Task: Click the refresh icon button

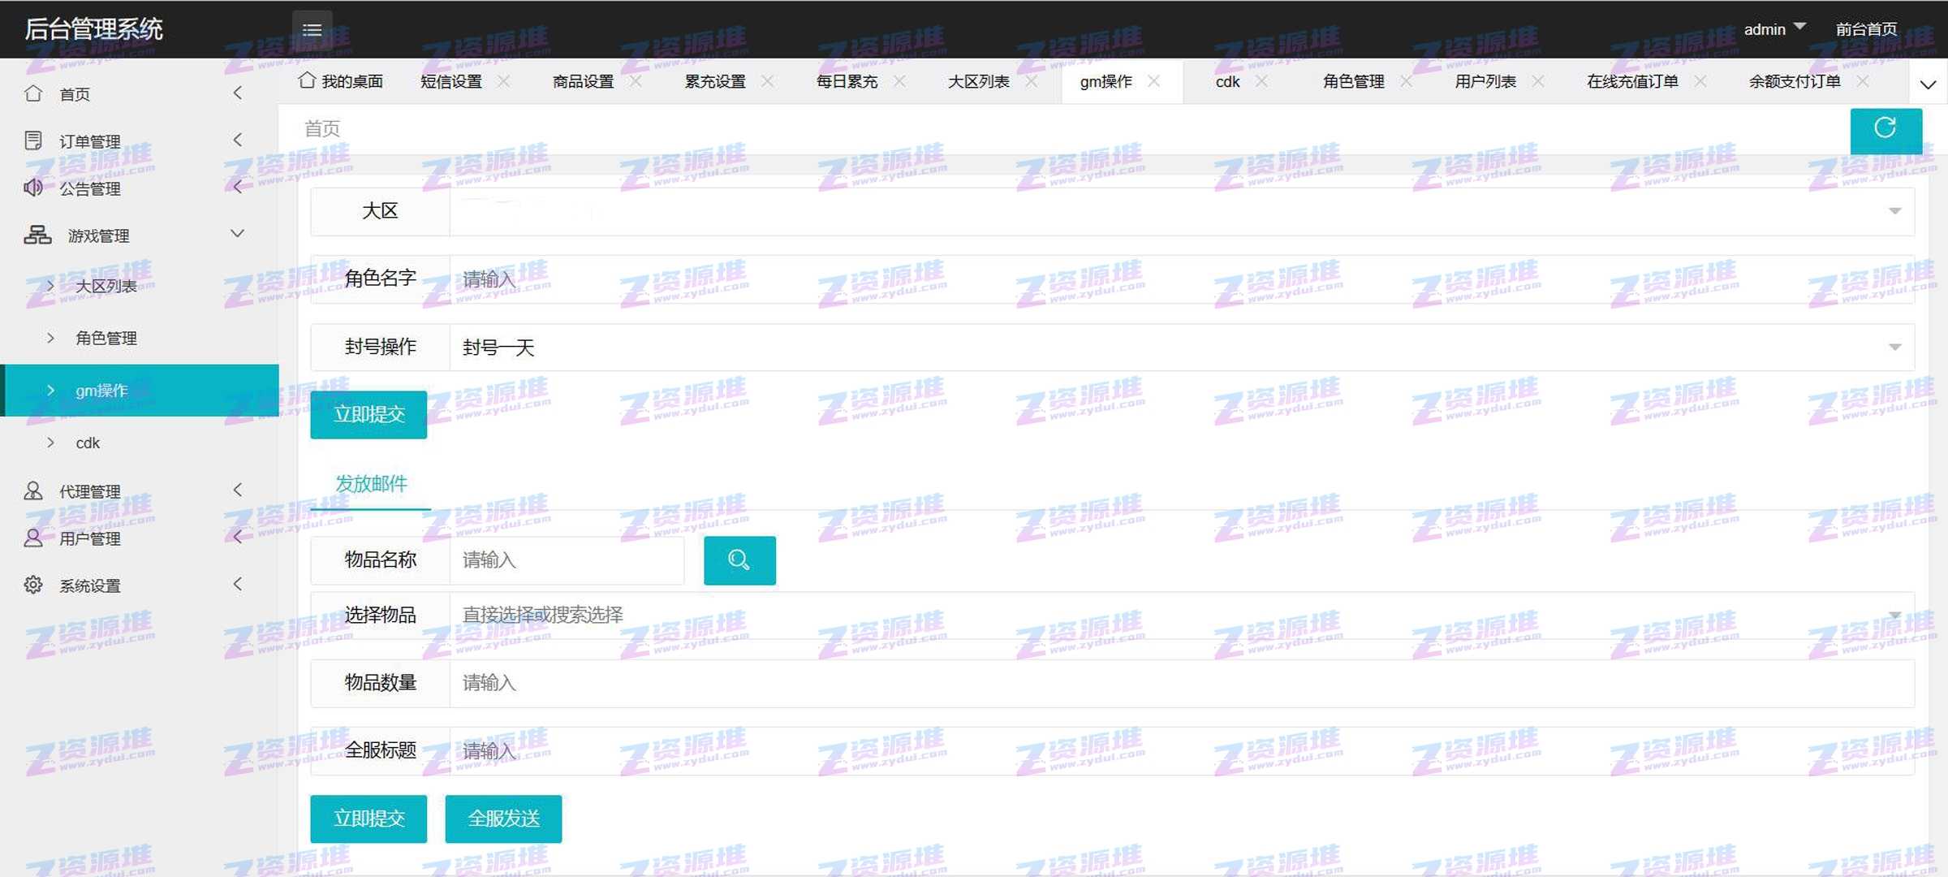Action: point(1885,128)
